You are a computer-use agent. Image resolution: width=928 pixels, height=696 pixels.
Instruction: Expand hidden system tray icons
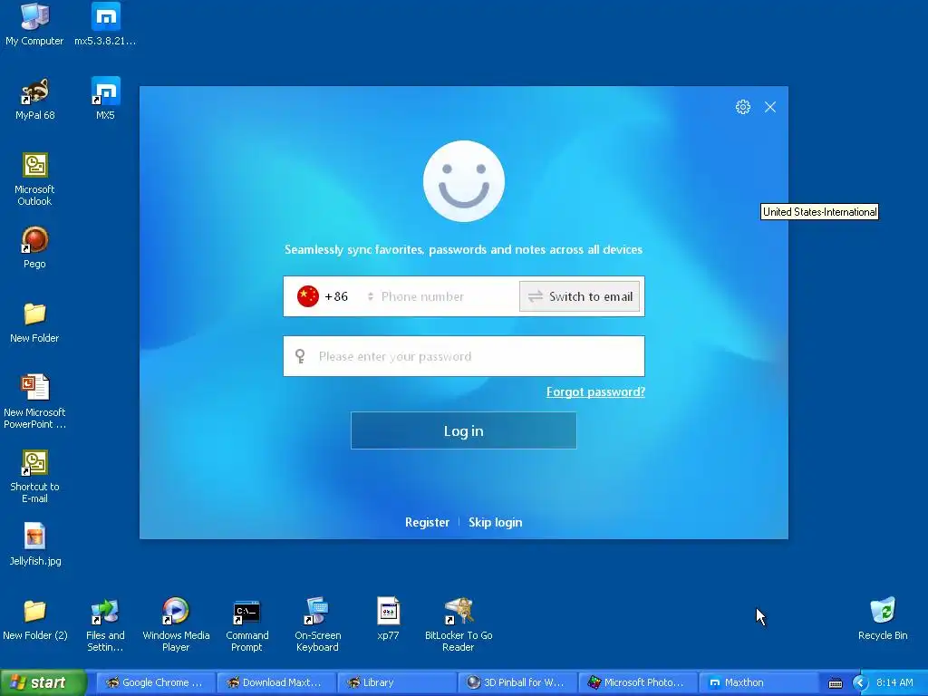(x=860, y=683)
